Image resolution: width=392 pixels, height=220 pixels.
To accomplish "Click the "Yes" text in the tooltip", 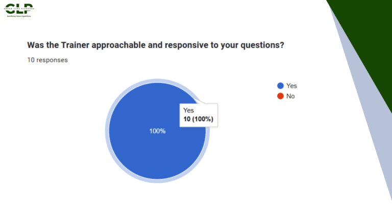I will (189, 110).
